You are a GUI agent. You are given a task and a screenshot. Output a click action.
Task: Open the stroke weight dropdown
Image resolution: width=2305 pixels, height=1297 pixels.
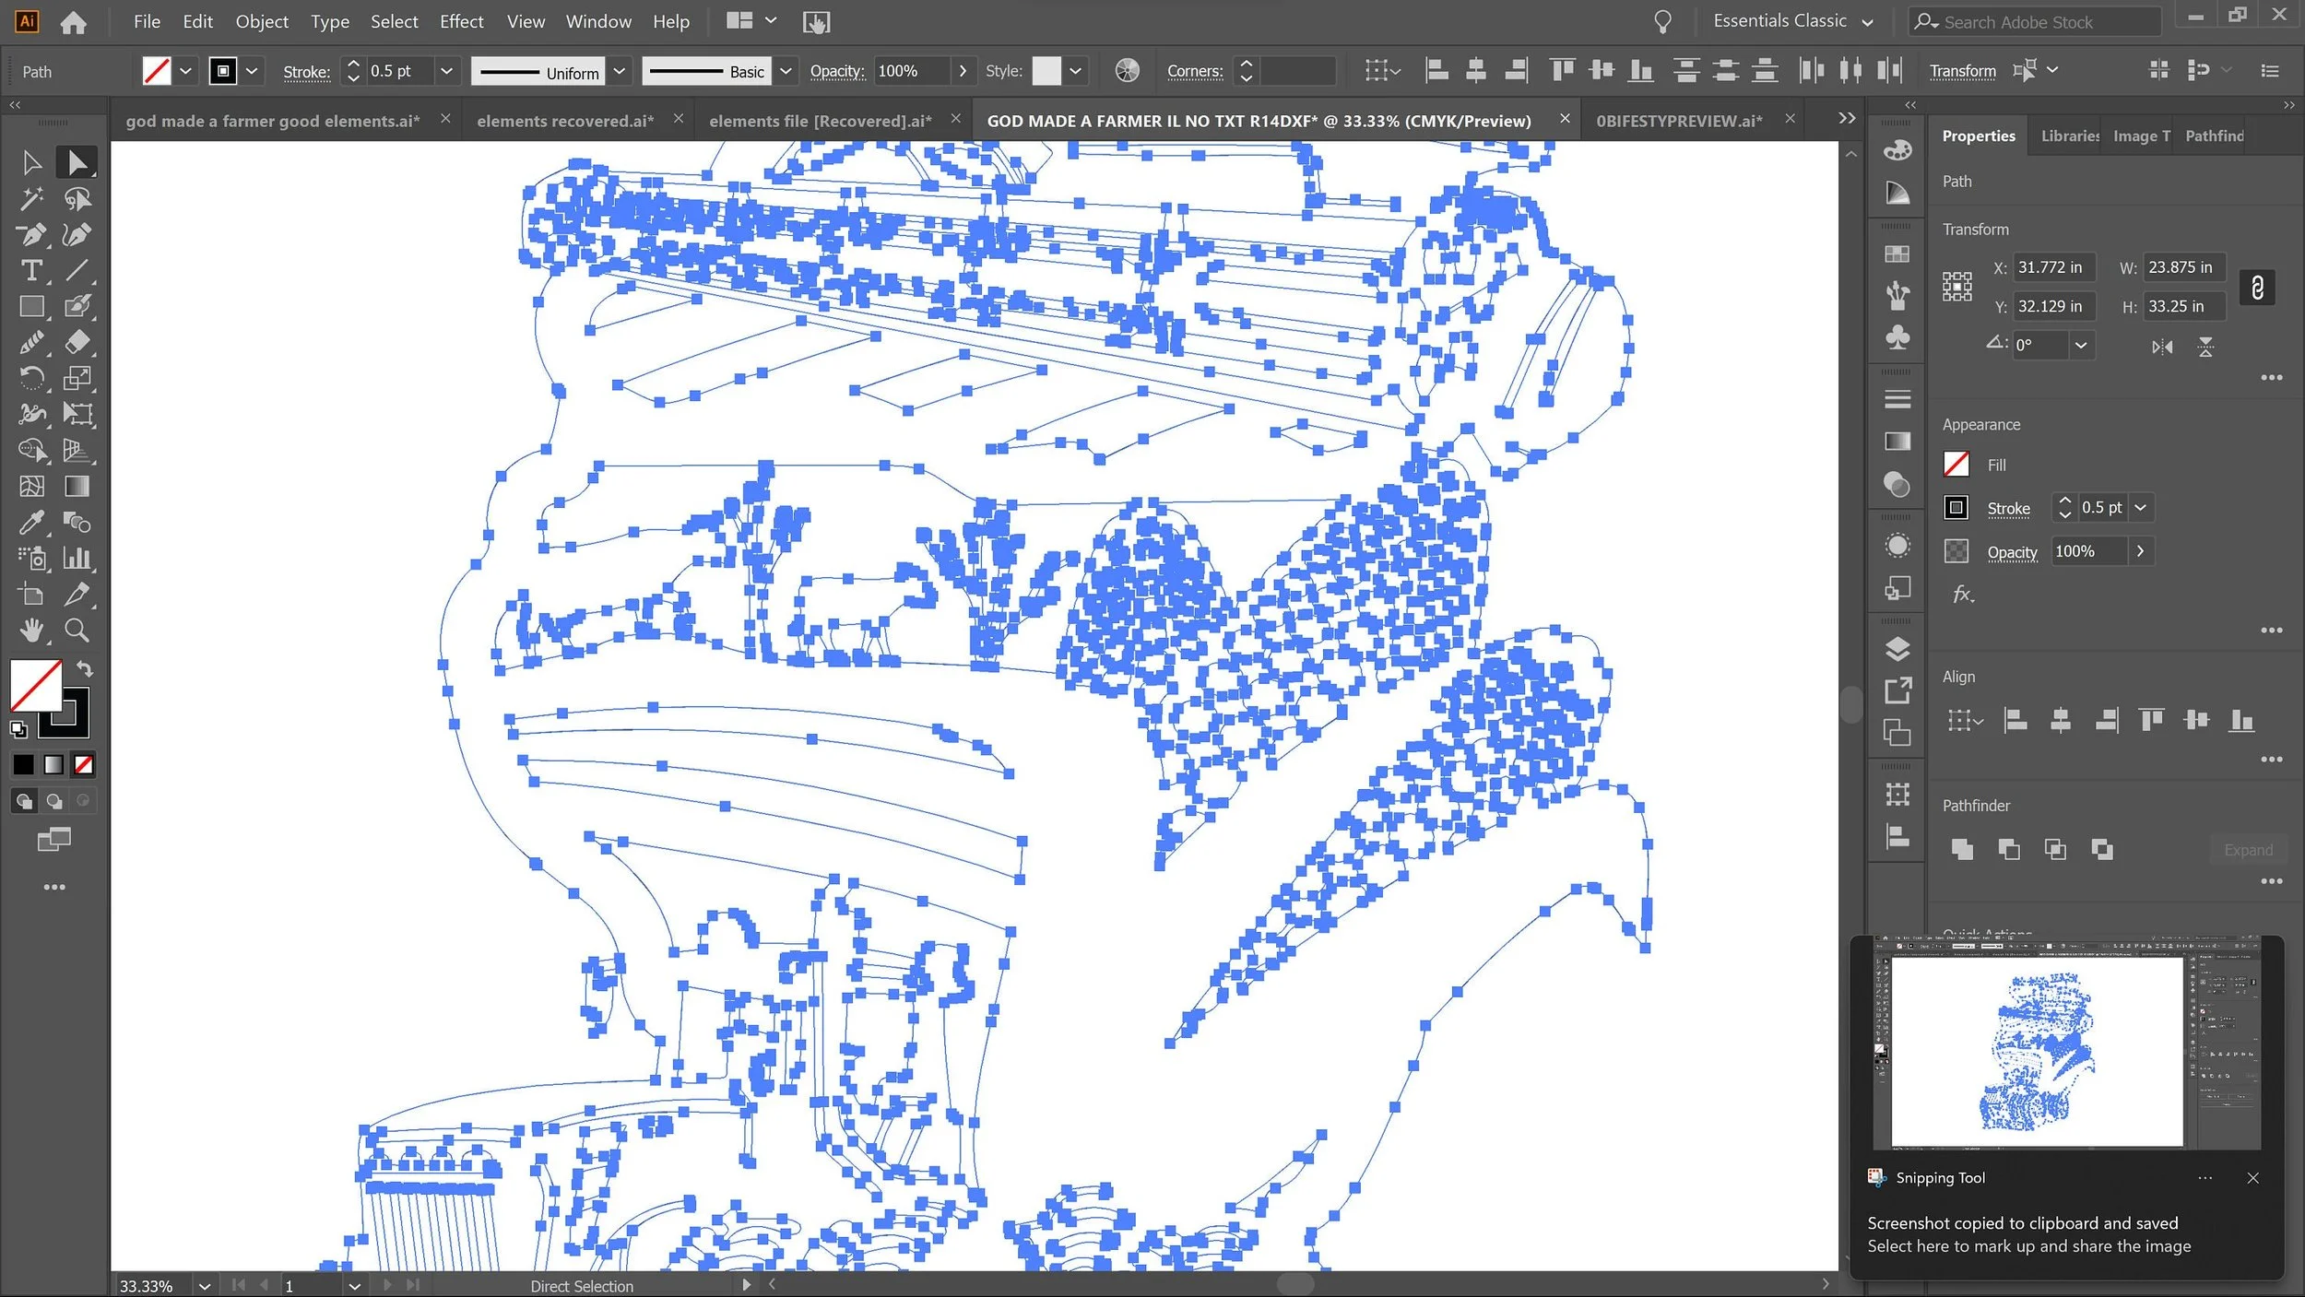pyautogui.click(x=446, y=71)
